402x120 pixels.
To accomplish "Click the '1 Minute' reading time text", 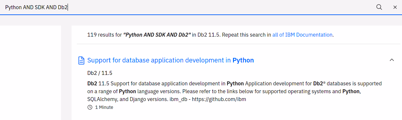I will pos(104,107).
